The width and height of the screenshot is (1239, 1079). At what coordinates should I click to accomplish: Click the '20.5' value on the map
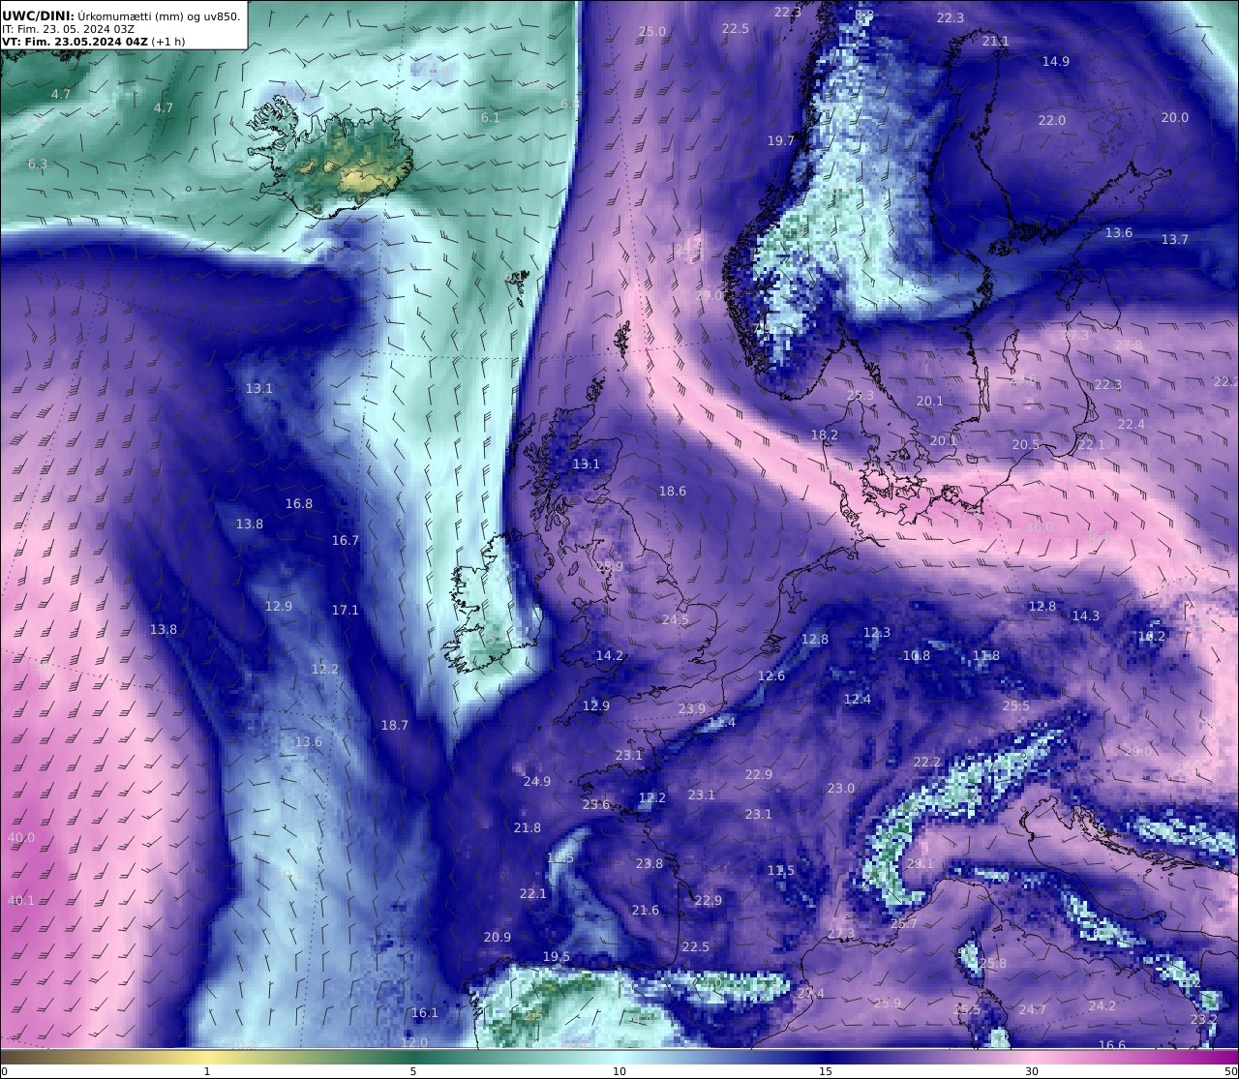click(x=1025, y=445)
